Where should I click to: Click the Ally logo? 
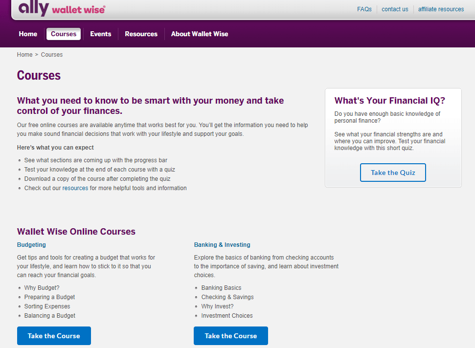(31, 8)
